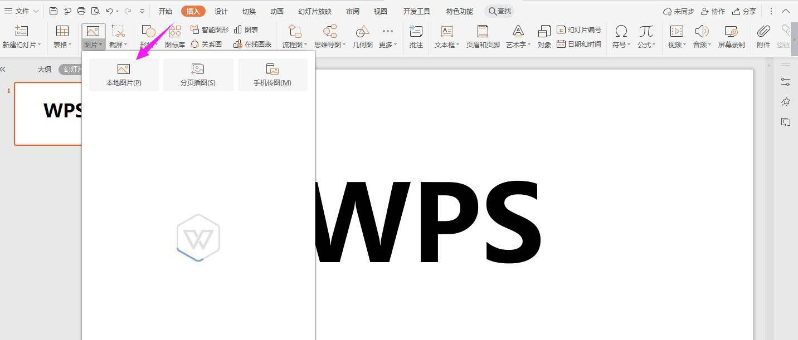The image size is (798, 340).
Task: Insert an Object (对象)
Action: (544, 37)
